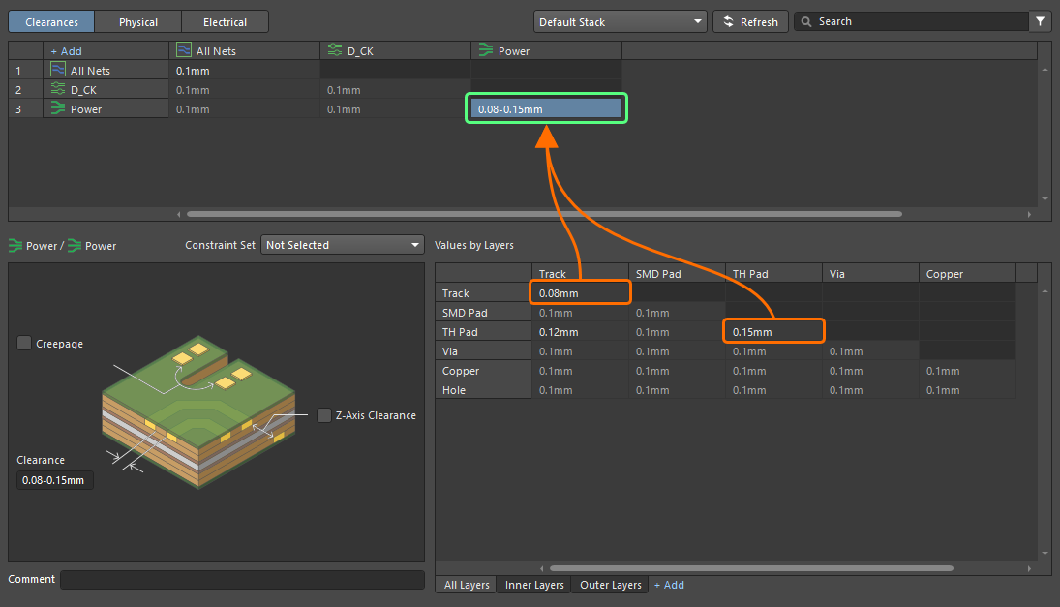This screenshot has height=607, width=1060.
Task: Open the Electrical tab
Action: (x=225, y=21)
